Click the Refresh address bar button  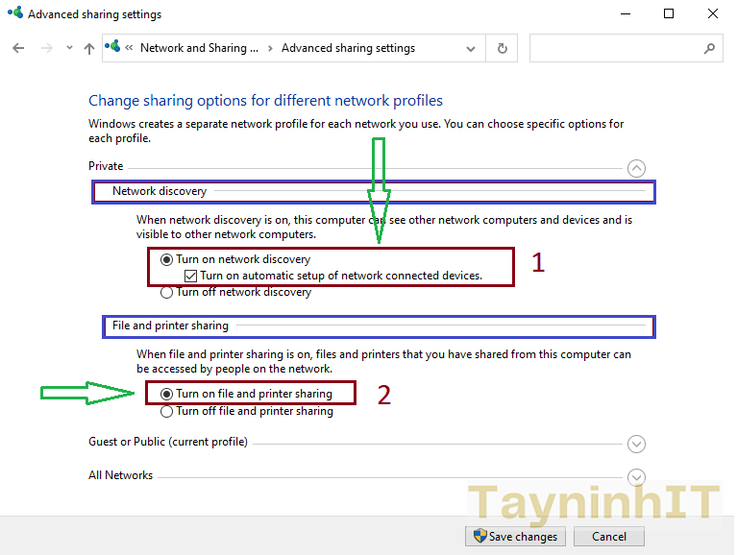point(502,48)
